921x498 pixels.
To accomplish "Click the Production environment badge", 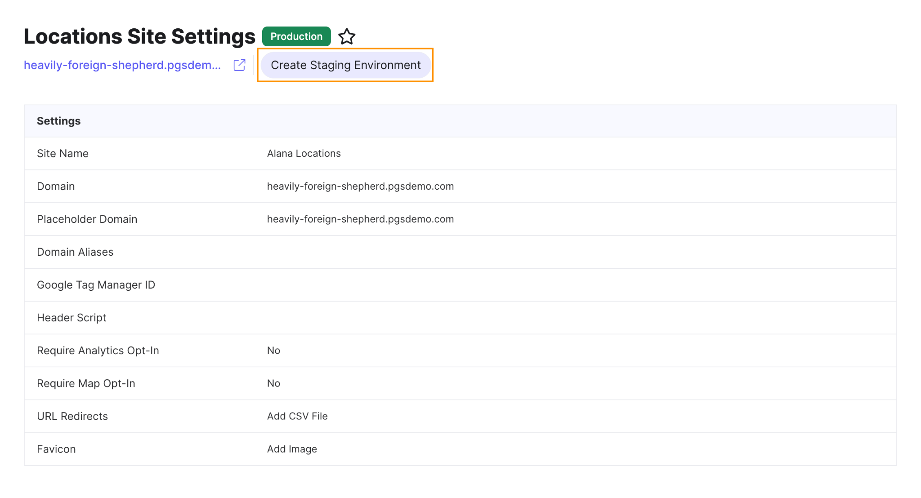I will pyautogui.click(x=296, y=36).
